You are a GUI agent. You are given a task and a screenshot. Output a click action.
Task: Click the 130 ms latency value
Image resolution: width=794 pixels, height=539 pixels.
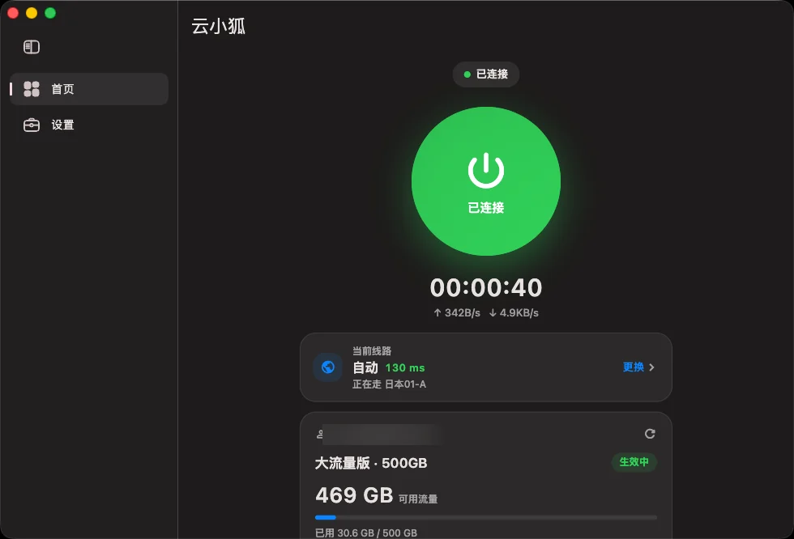tap(405, 368)
